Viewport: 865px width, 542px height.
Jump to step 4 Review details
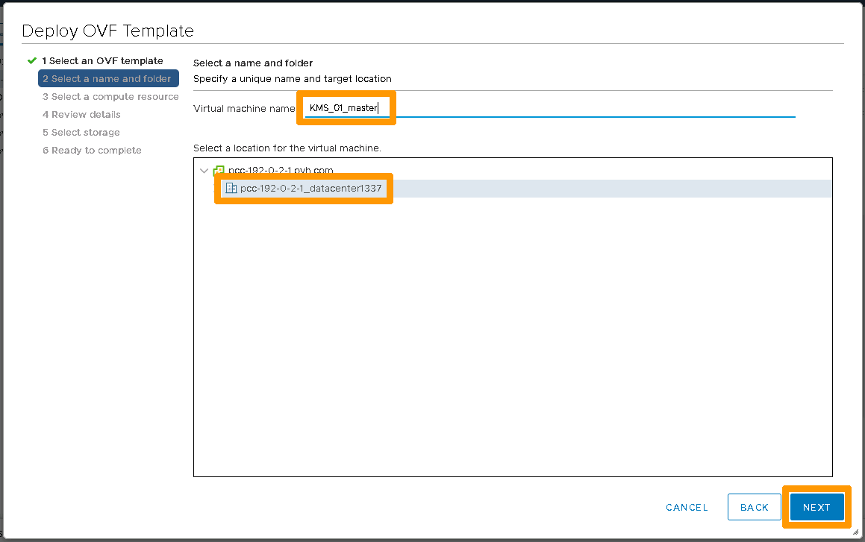click(x=81, y=114)
